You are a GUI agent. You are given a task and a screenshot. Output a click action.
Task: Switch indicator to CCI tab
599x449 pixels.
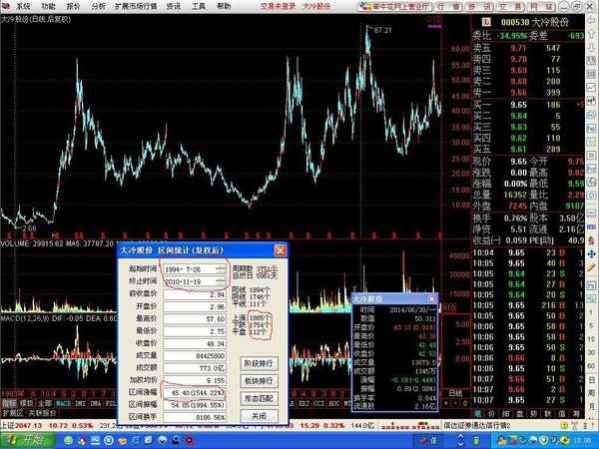[317, 403]
